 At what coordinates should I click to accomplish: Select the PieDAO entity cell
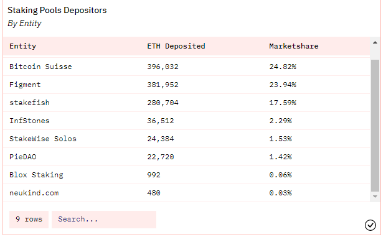[22, 157]
